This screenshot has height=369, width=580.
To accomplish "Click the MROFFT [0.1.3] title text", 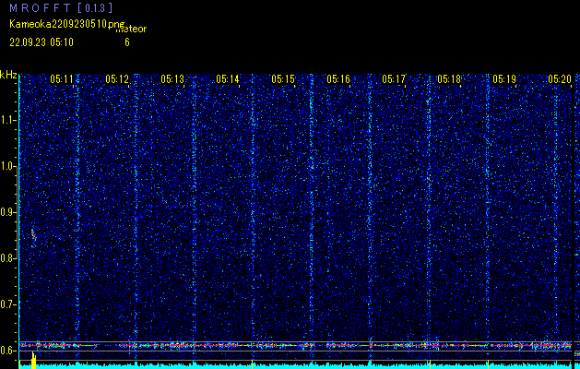I will pyautogui.click(x=61, y=8).
